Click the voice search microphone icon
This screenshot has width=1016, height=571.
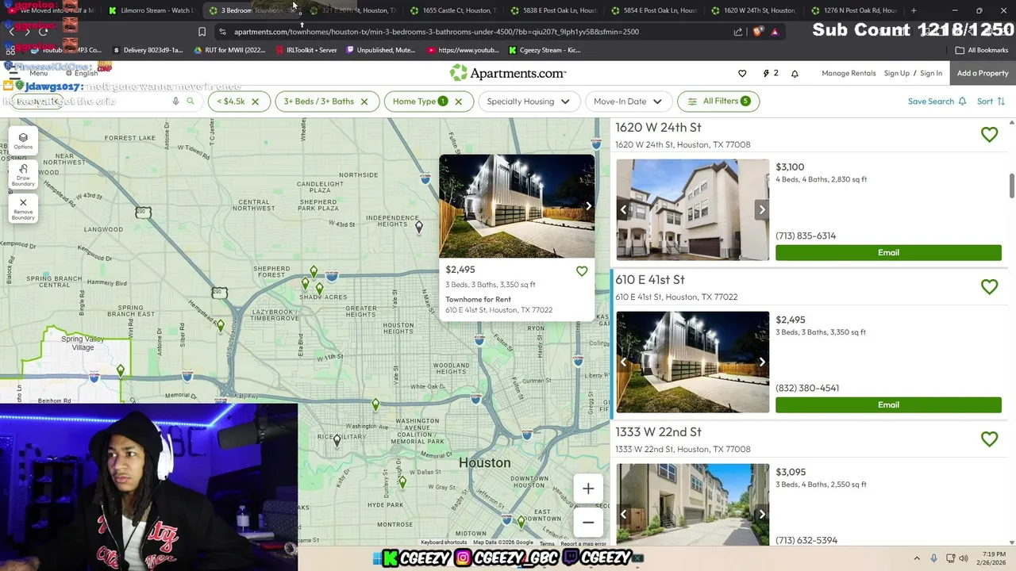175,102
